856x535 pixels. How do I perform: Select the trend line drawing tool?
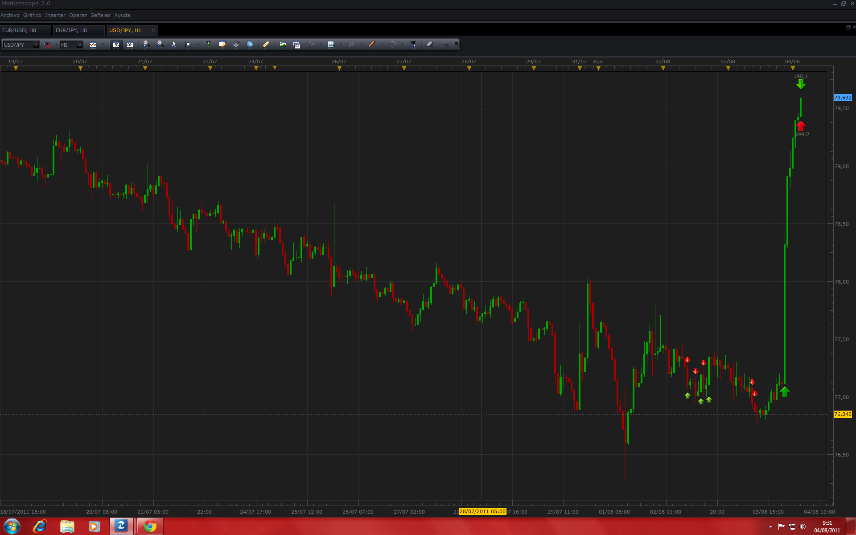click(372, 44)
